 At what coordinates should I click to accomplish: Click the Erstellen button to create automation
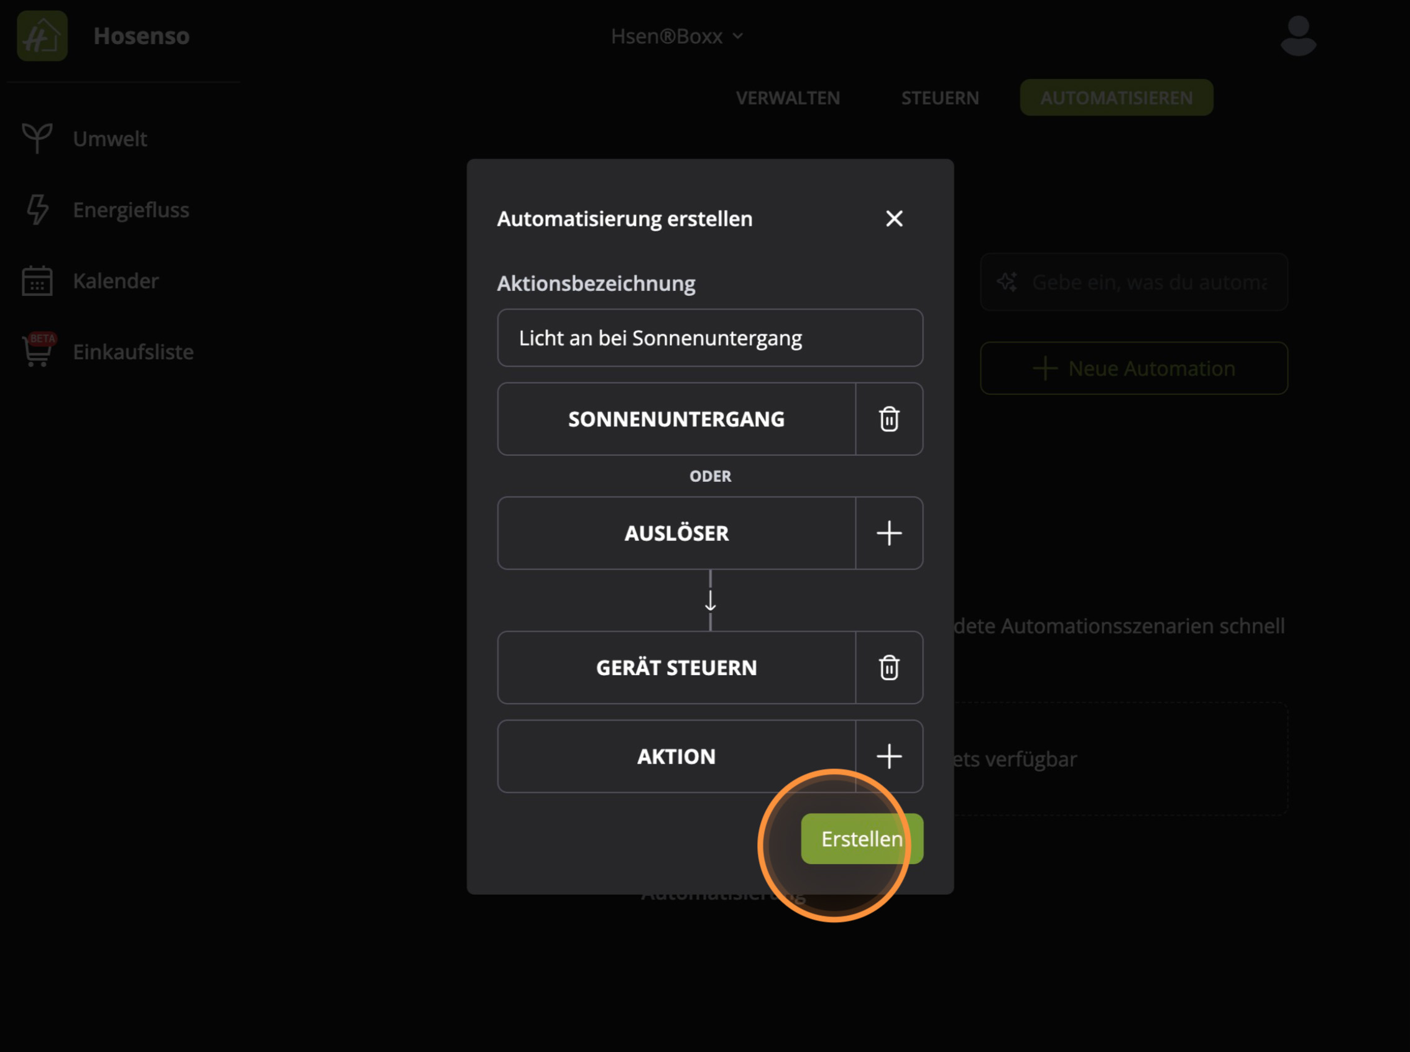click(x=861, y=839)
